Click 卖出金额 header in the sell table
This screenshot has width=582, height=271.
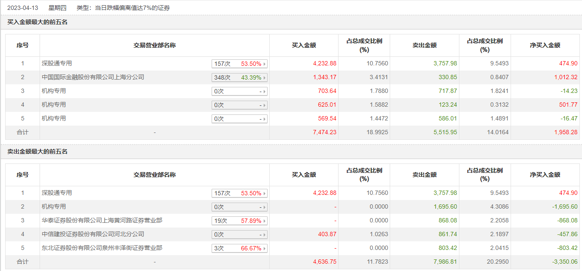pyautogui.click(x=425, y=175)
